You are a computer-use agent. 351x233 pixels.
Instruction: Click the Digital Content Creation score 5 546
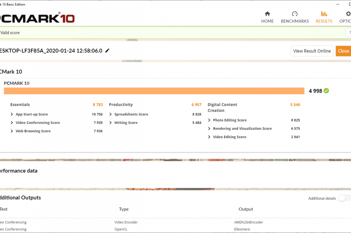(x=295, y=105)
